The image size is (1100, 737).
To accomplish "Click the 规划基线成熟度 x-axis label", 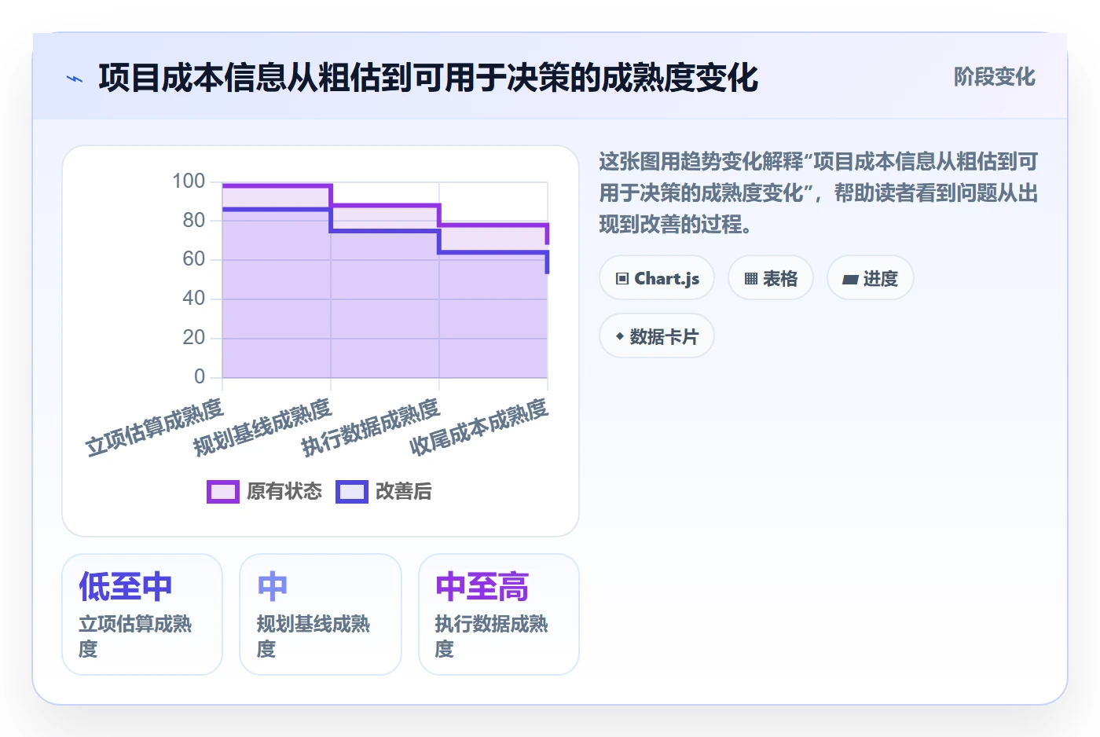I will pos(263,427).
